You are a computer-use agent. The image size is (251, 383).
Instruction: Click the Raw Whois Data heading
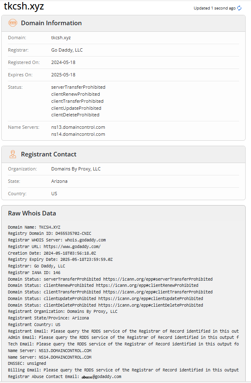pyautogui.click(x=32, y=213)
